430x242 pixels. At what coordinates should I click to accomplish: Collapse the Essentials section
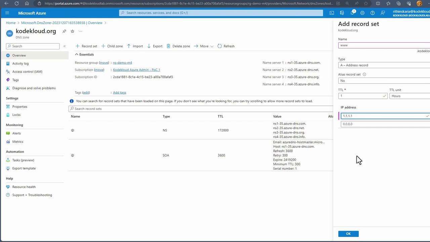click(84, 54)
